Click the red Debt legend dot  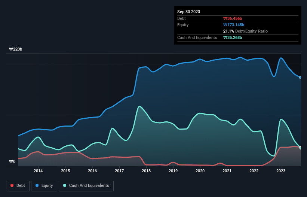(12, 185)
